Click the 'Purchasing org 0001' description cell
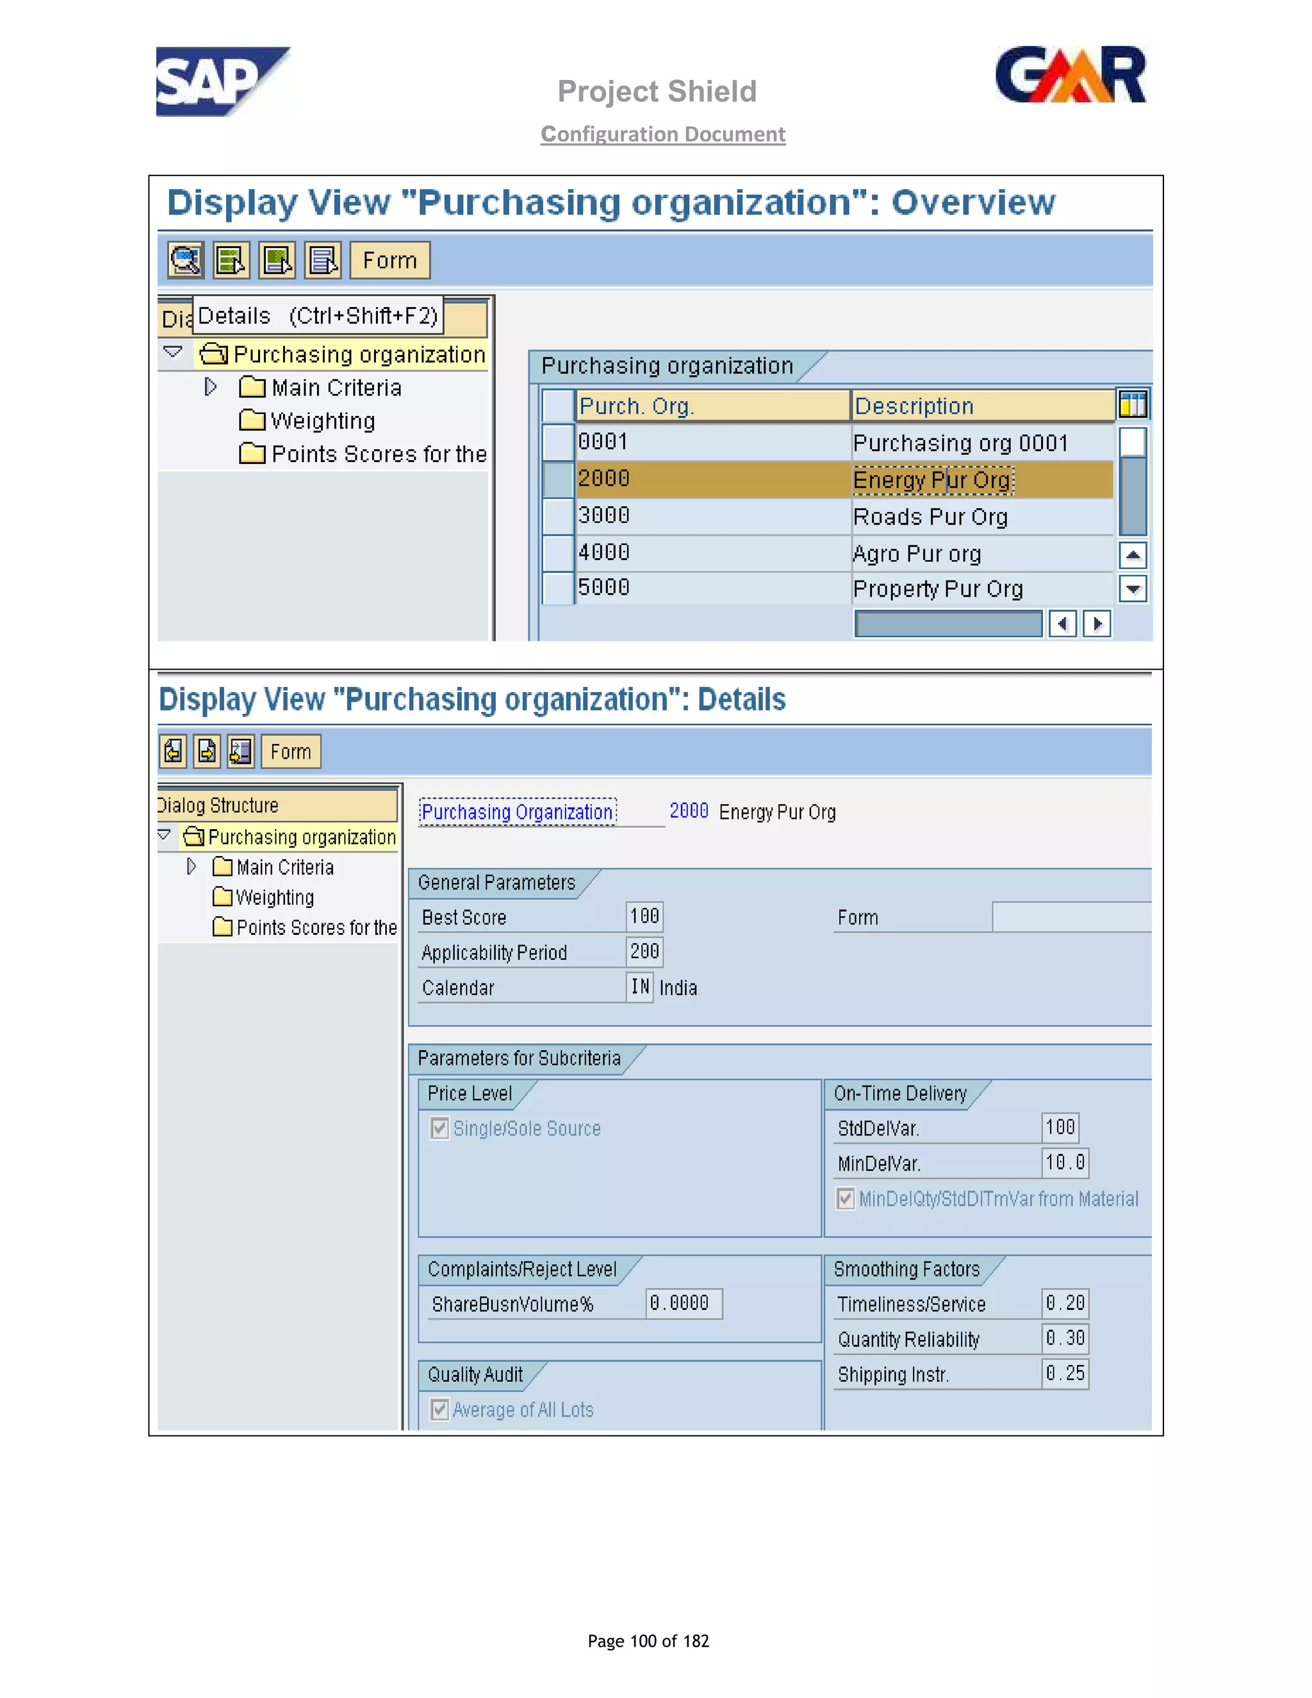1312x1698 pixels. (983, 442)
